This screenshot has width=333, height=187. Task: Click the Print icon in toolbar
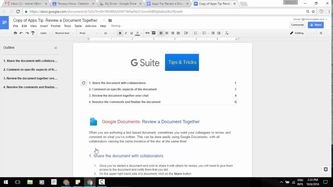(15, 33)
